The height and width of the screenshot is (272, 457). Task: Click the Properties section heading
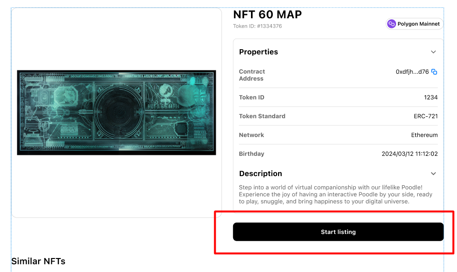(258, 52)
